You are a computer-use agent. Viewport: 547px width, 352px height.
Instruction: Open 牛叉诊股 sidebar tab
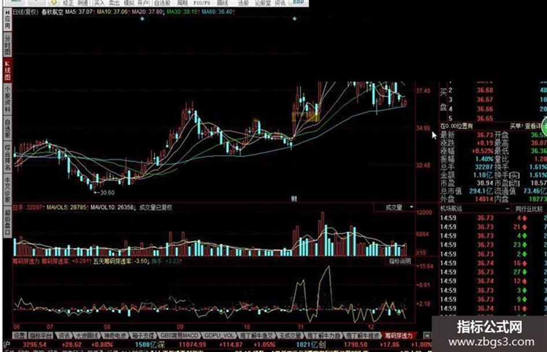(x=8, y=190)
